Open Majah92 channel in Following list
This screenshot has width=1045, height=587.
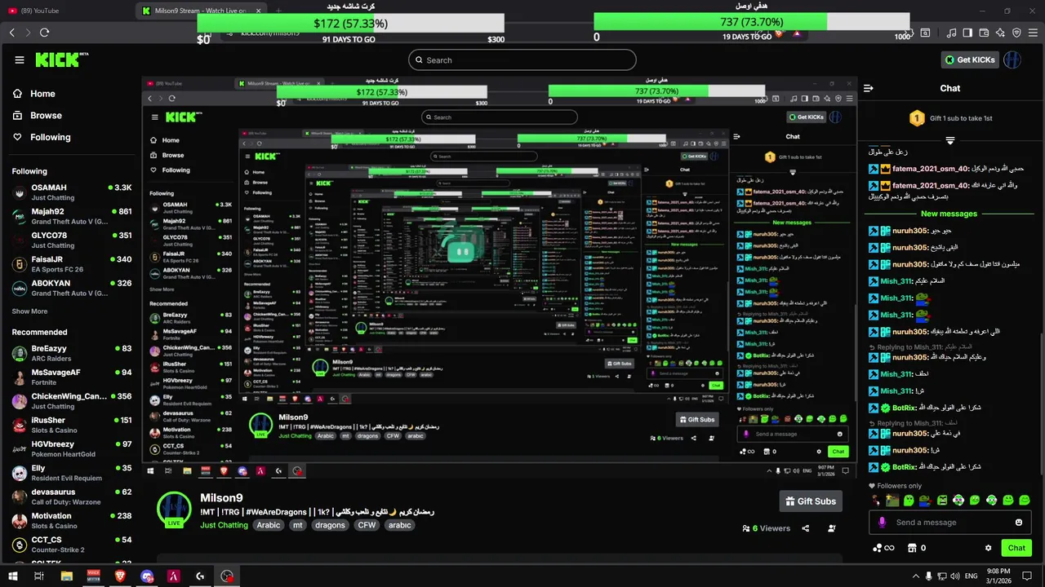pyautogui.click(x=72, y=216)
